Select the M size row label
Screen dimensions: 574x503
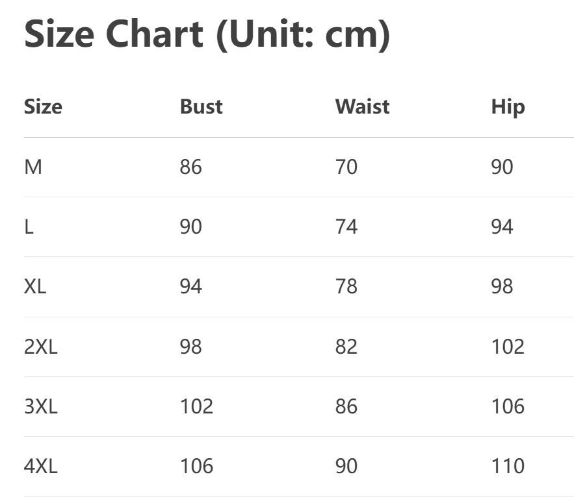33,167
